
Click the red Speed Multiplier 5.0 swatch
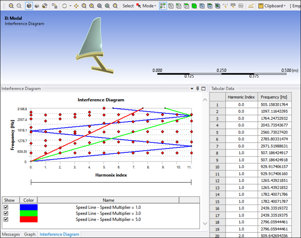(x=28, y=219)
